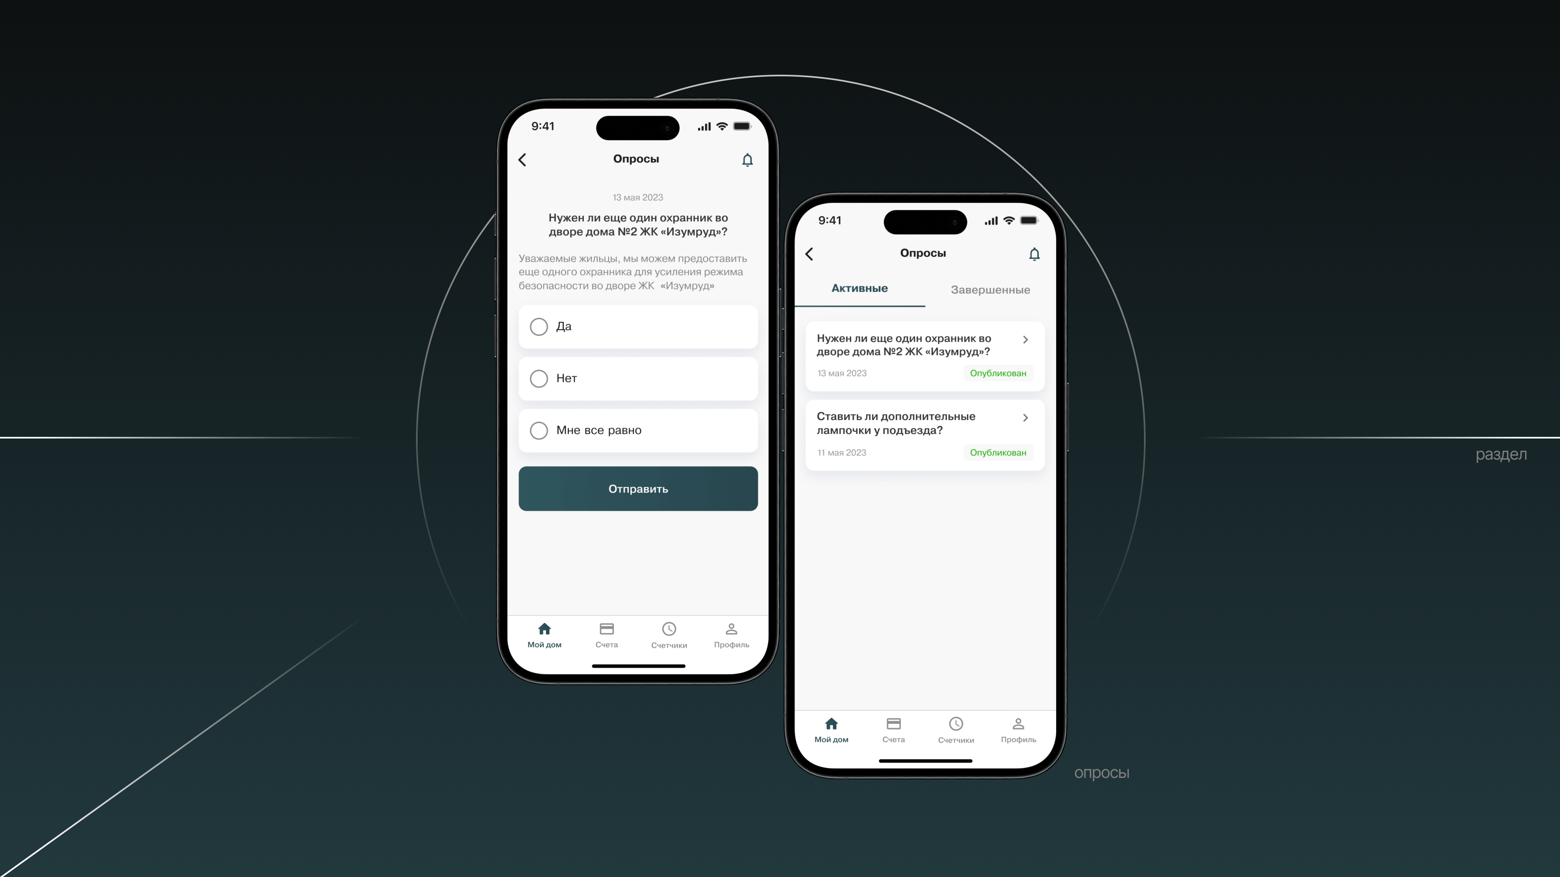This screenshot has width=1560, height=877.
Task: Tap the Отправить submit button
Action: [637, 488]
